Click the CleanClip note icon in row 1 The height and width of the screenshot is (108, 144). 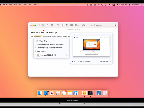point(37,41)
